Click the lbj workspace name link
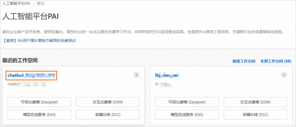This screenshot has height=127, width=296. coord(167,75)
